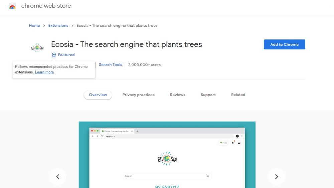Image resolution: width=334 pixels, height=188 pixels.
Task: Click the Ecosia logo inside the screenshot
Action: (167, 159)
